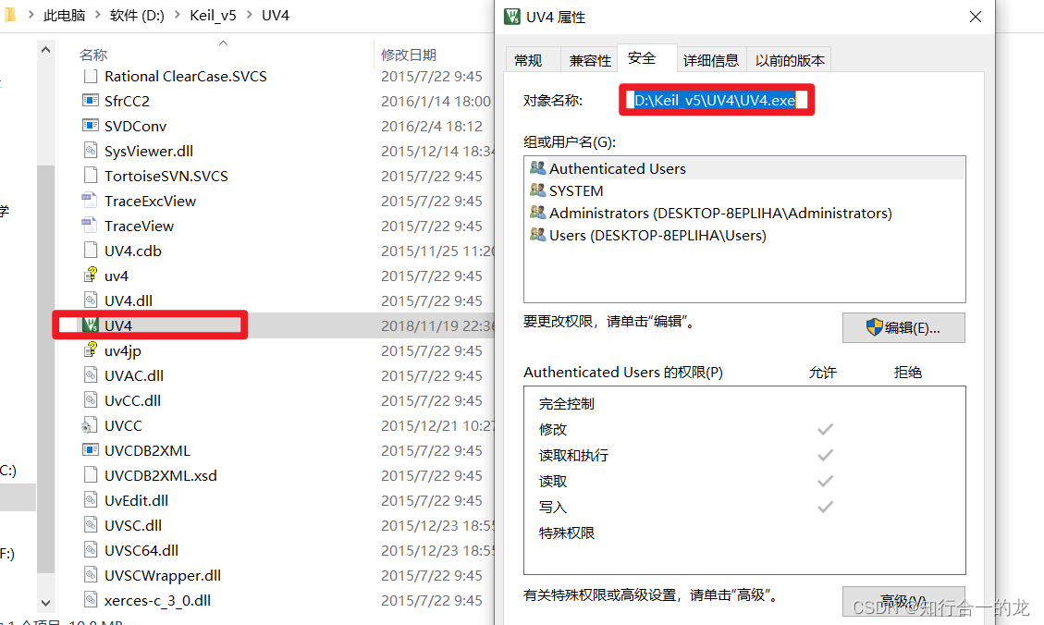Click the TortoiseSVN.SVCS file icon
The image size is (1044, 625).
pyautogui.click(x=91, y=176)
